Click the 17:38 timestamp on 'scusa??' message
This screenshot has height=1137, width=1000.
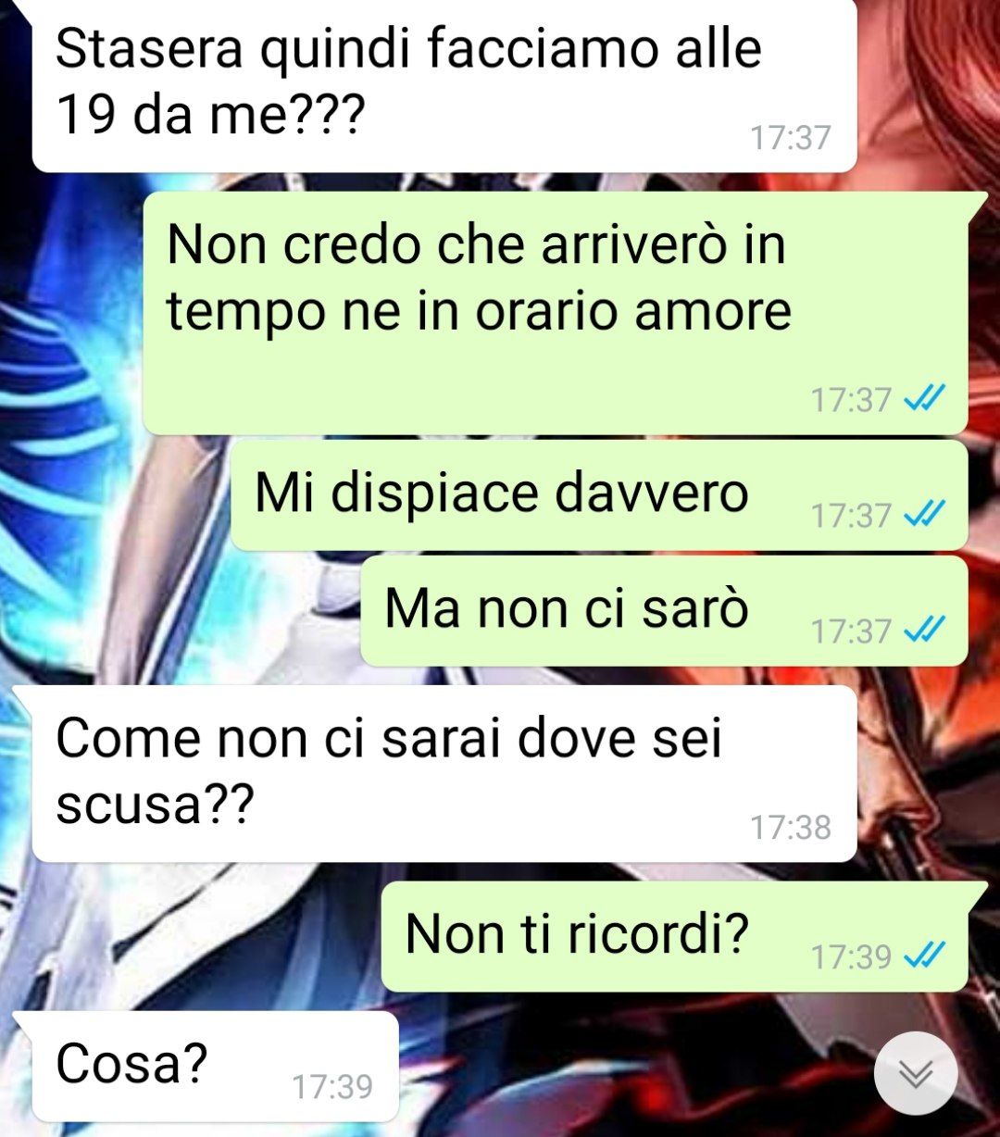791,827
